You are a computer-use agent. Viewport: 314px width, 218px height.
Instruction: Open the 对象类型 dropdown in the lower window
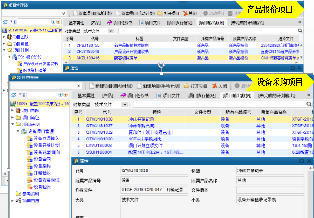[125, 104]
